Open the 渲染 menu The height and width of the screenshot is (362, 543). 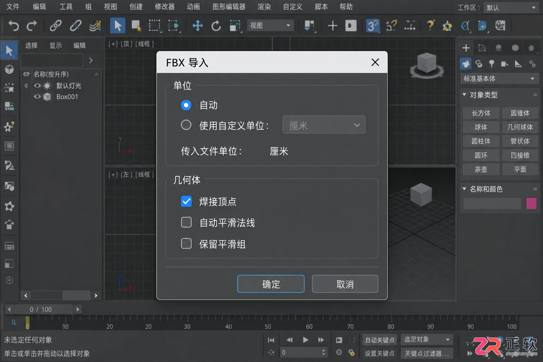coord(264,7)
